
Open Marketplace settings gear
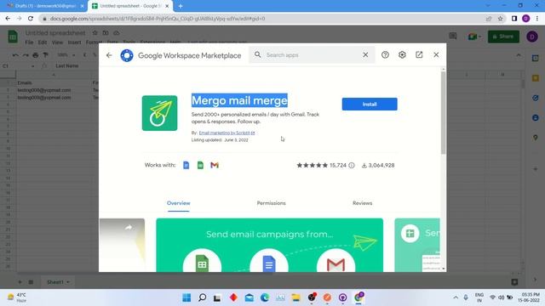coord(402,54)
